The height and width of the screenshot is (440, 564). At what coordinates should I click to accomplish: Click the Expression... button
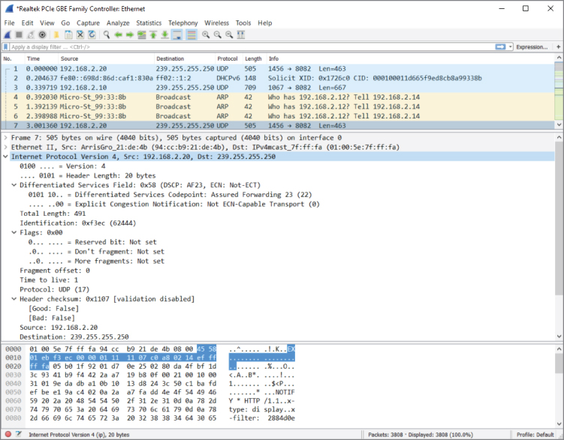pos(532,46)
